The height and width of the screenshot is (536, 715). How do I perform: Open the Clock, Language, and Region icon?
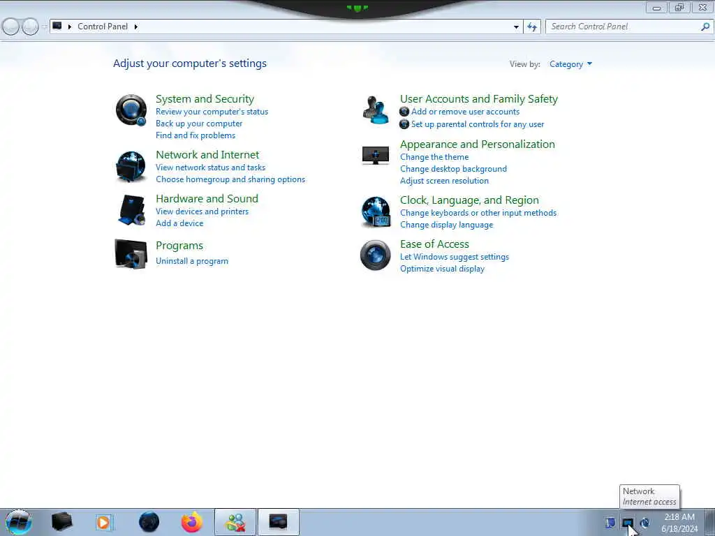[376, 211]
